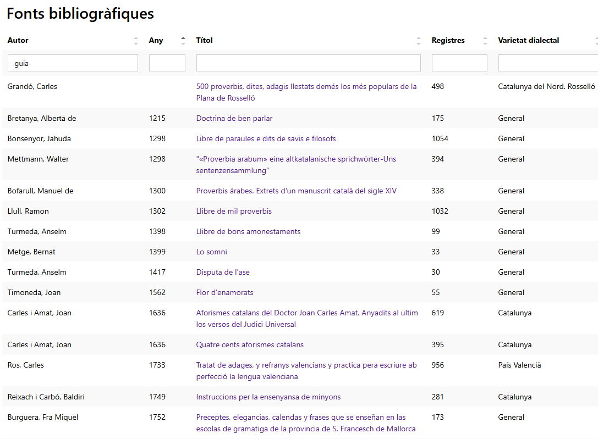The width and height of the screenshot is (598, 439).
Task: Select registres value '498'
Action: point(437,86)
